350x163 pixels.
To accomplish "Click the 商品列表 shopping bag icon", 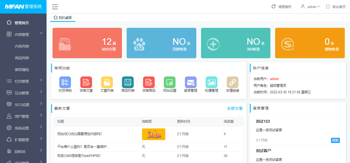I will [128, 82].
